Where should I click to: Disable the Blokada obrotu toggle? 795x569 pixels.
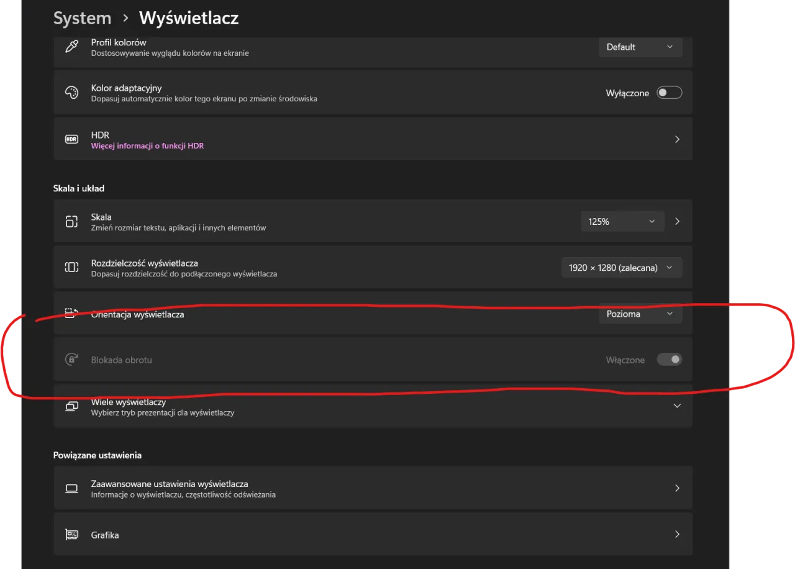(669, 359)
